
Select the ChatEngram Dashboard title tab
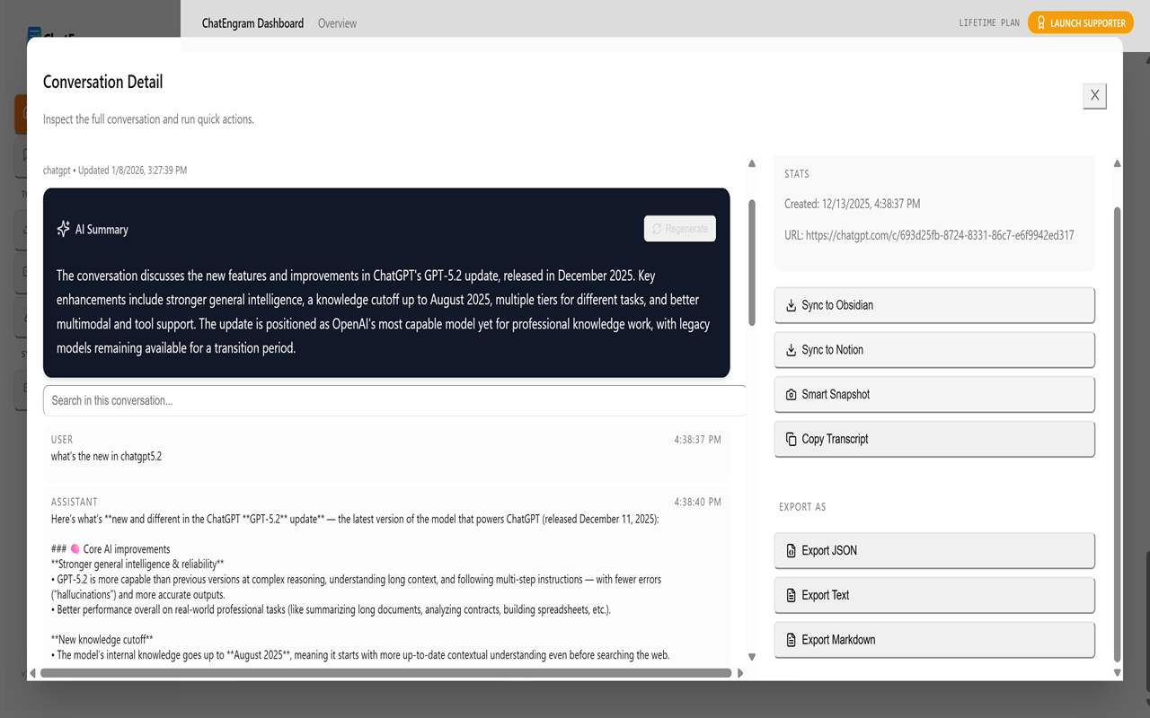coord(252,23)
